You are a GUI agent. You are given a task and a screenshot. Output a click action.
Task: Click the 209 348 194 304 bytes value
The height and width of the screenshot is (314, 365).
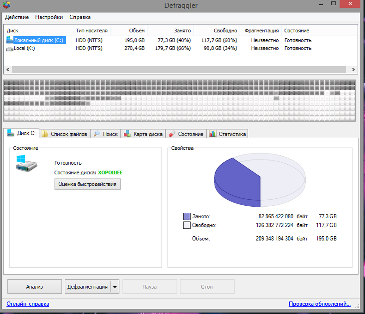tap(274, 239)
